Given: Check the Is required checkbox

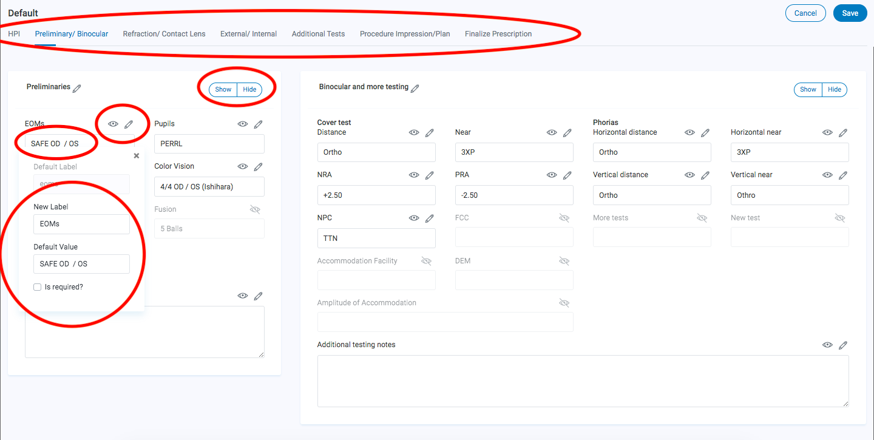Looking at the screenshot, I should pyautogui.click(x=37, y=286).
